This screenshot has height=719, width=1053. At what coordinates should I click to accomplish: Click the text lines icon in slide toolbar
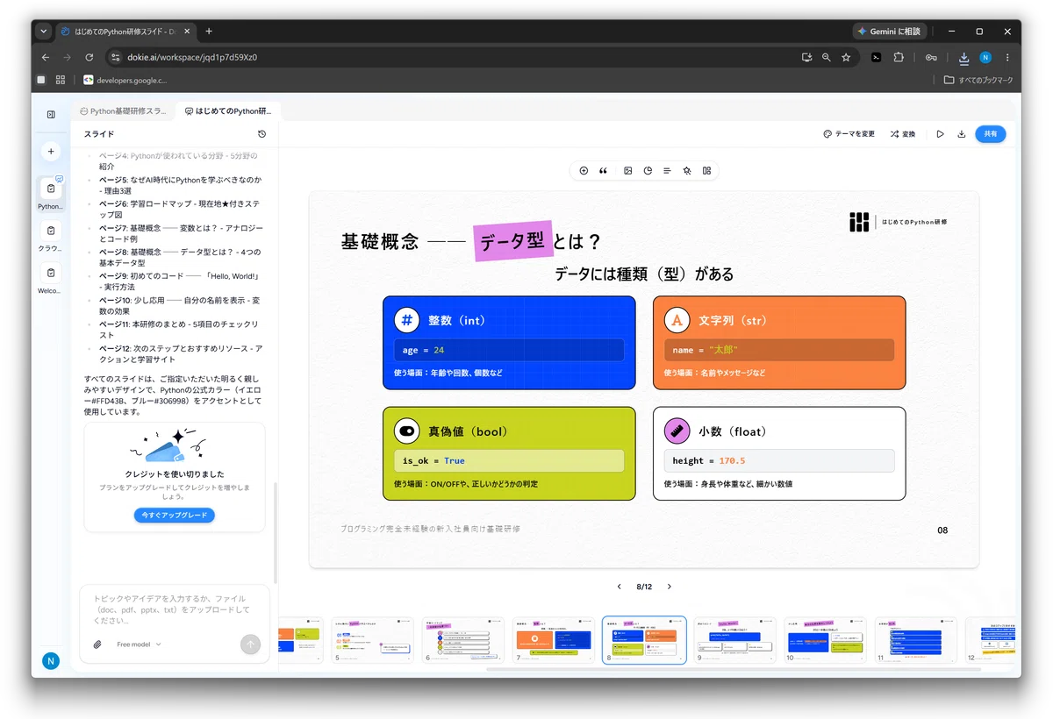(x=667, y=171)
